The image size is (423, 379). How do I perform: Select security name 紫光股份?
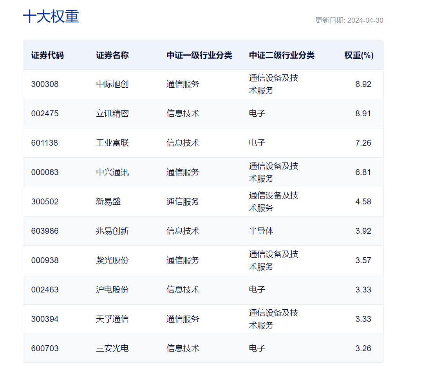112,261
